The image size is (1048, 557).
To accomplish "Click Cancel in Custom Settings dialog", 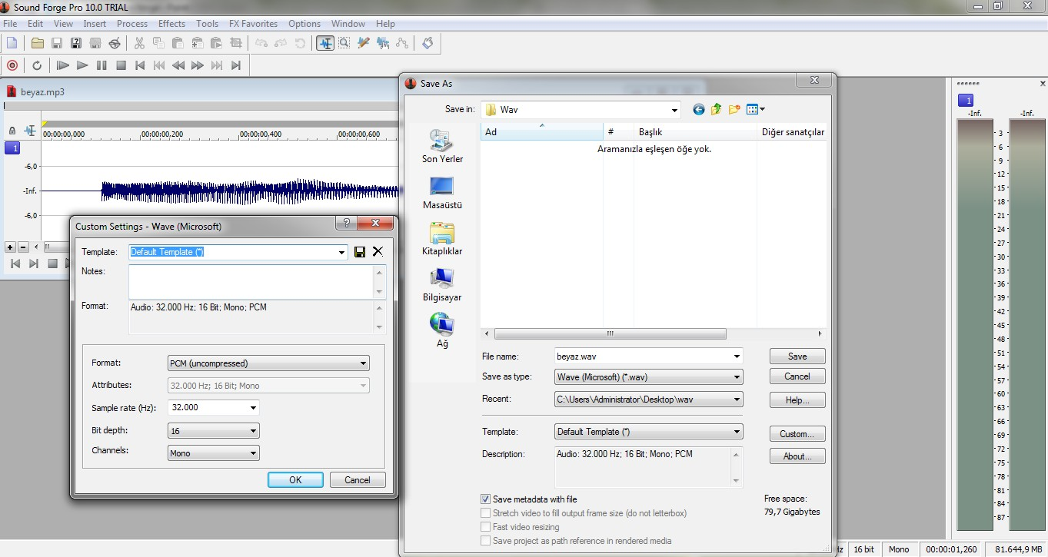I will tap(358, 479).
